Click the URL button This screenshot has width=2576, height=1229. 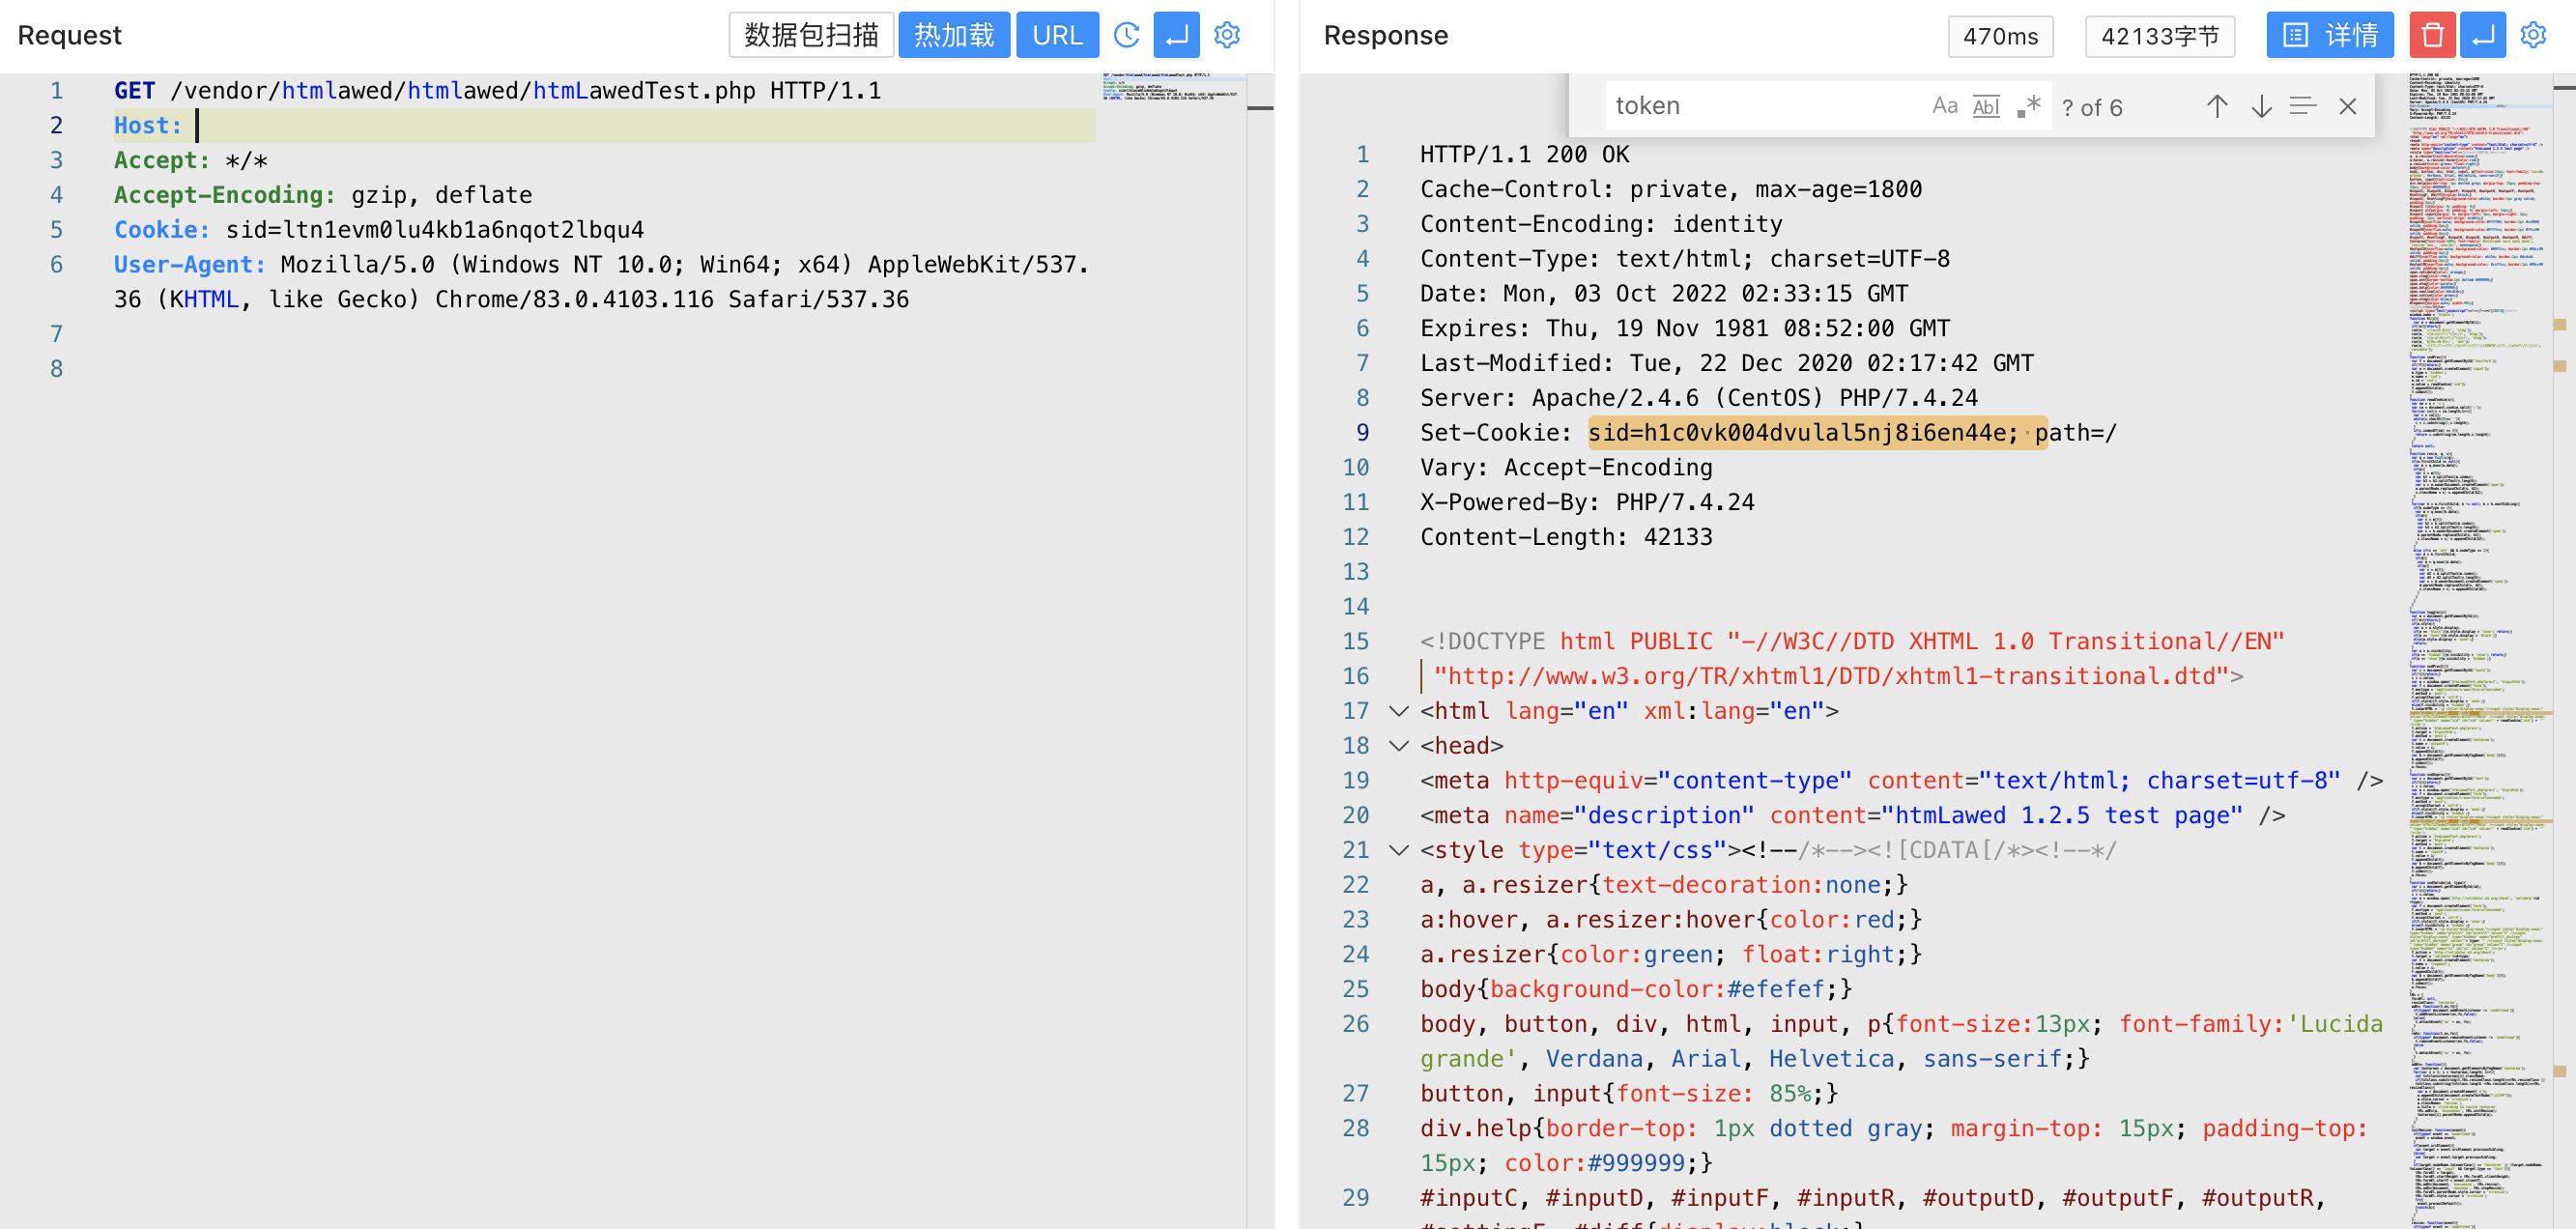[x=1057, y=36]
